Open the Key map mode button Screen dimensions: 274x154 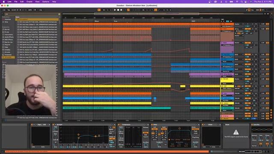pos(253,10)
